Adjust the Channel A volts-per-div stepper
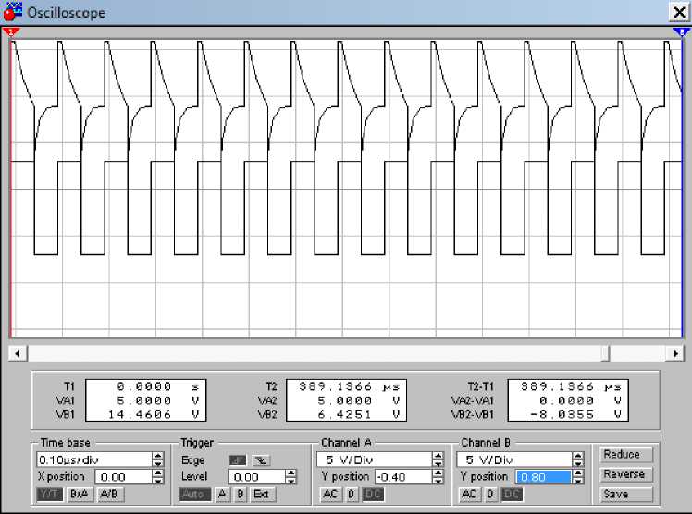The width and height of the screenshot is (692, 514). point(438,459)
